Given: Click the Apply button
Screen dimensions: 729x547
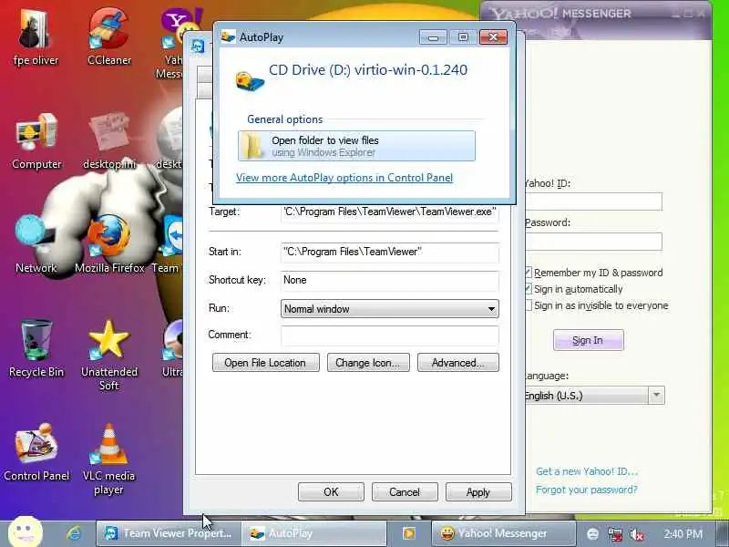Looking at the screenshot, I should [x=478, y=492].
